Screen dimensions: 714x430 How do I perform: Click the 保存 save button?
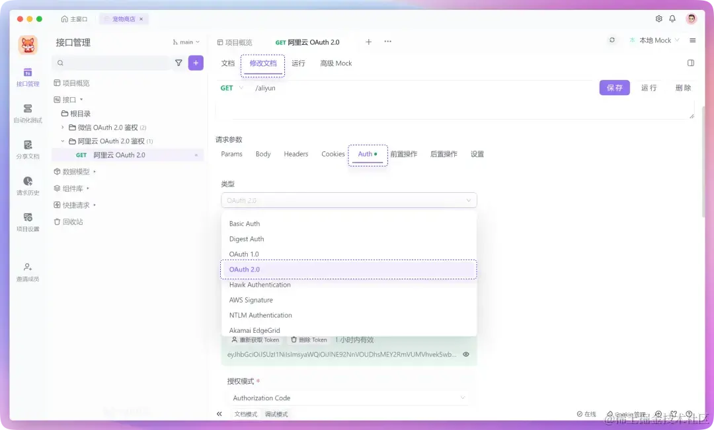point(614,87)
